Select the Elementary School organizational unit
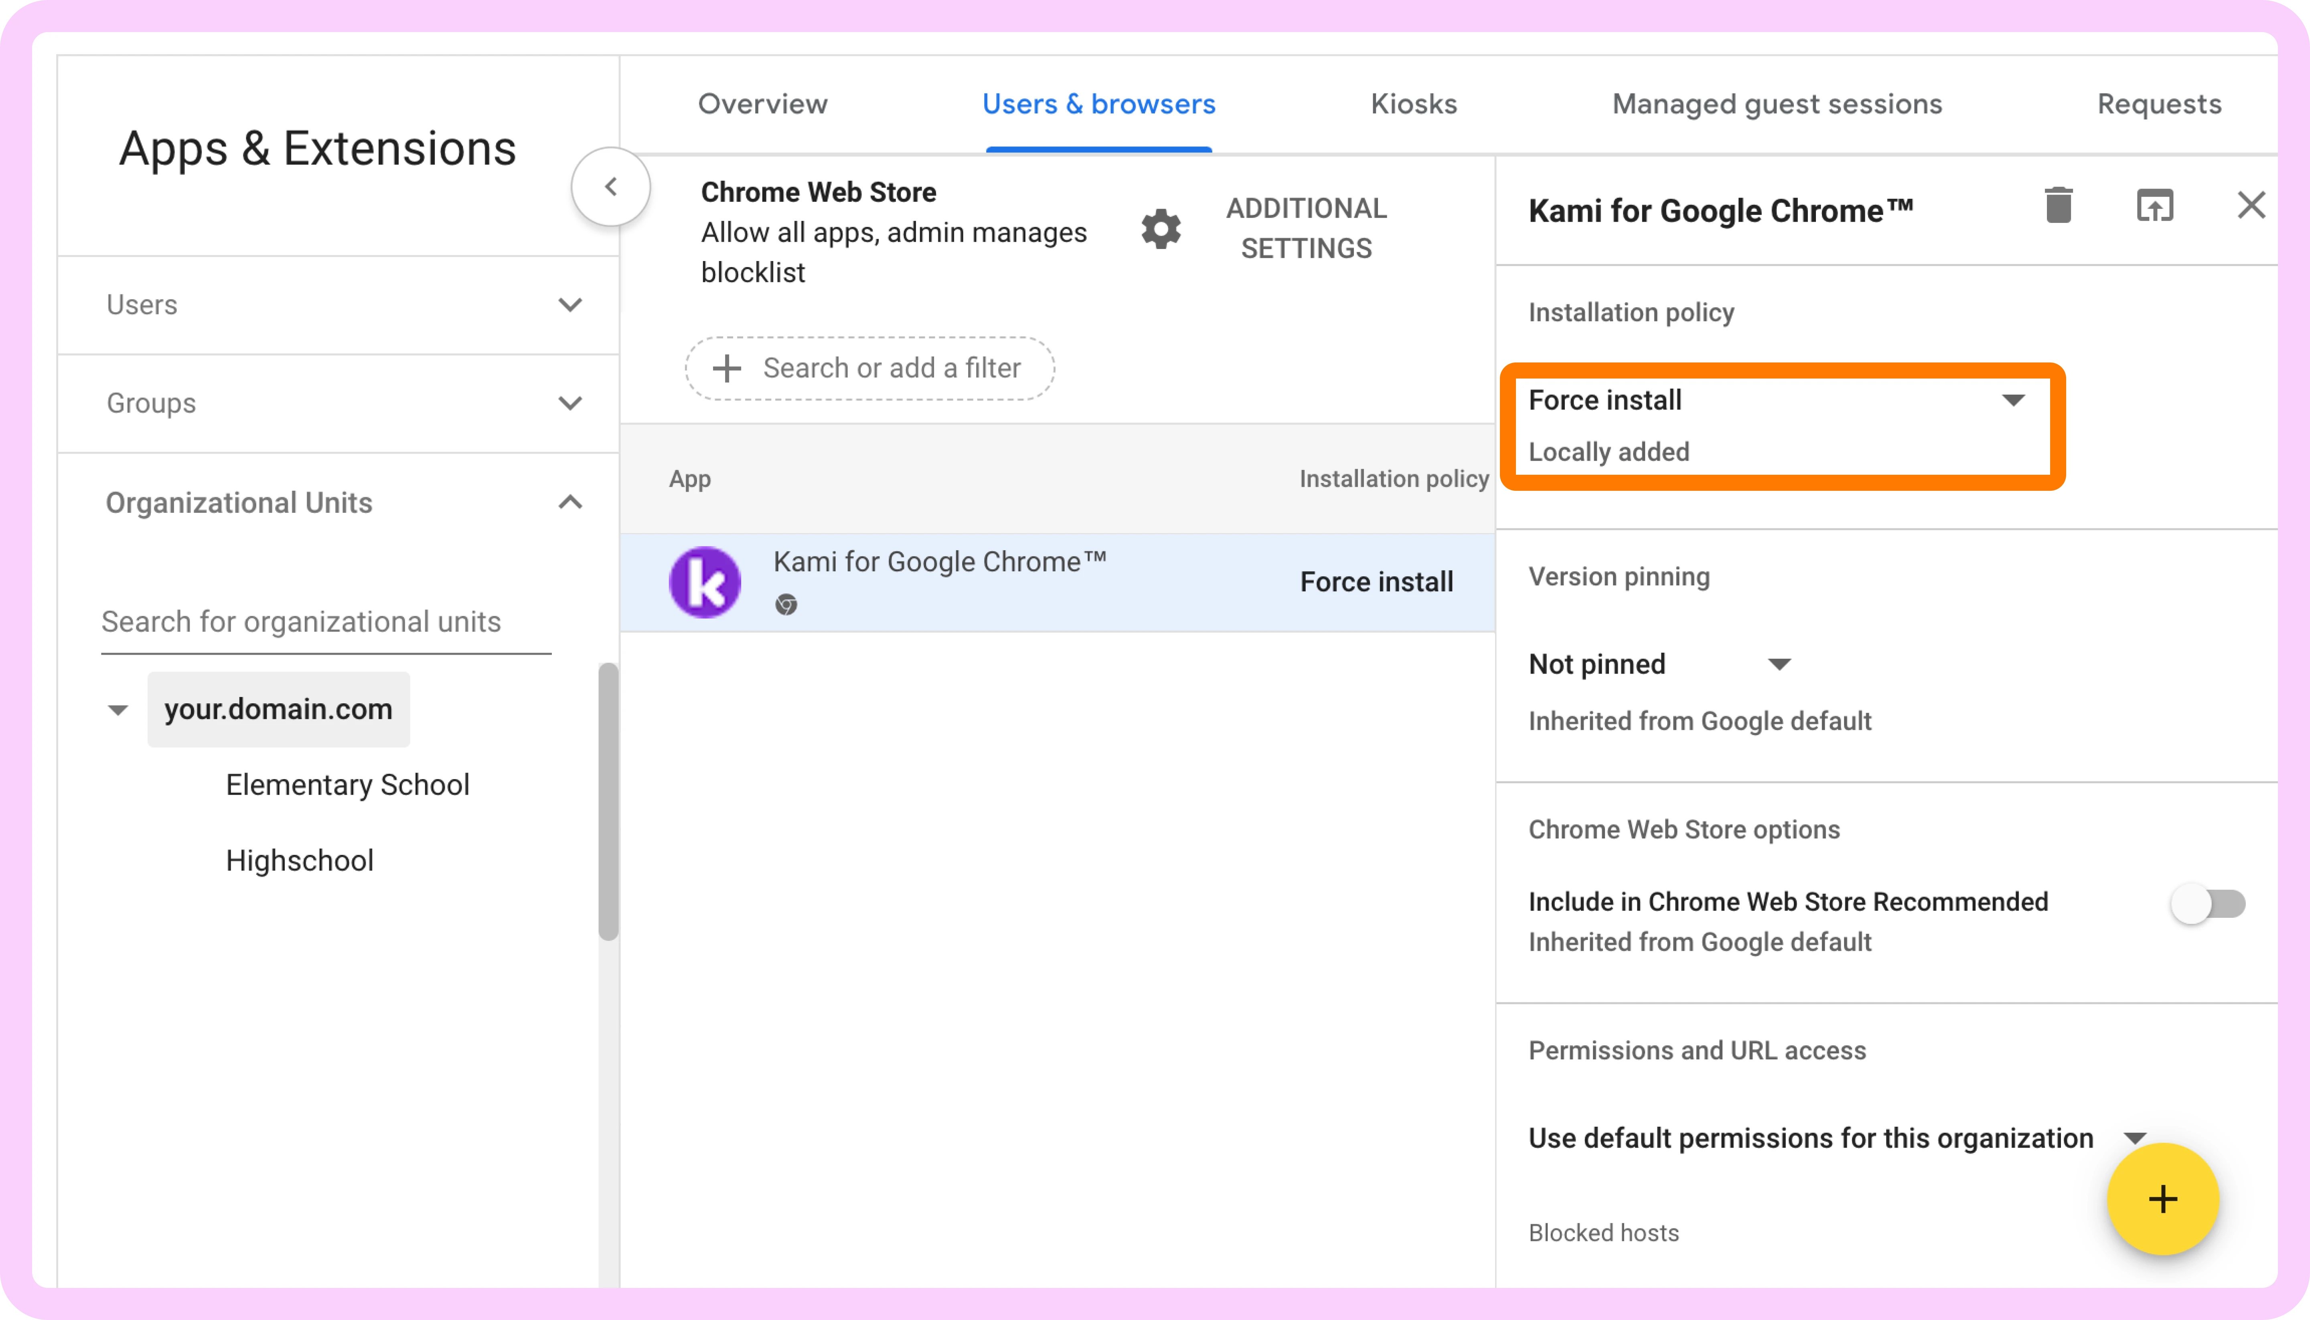 click(x=347, y=785)
